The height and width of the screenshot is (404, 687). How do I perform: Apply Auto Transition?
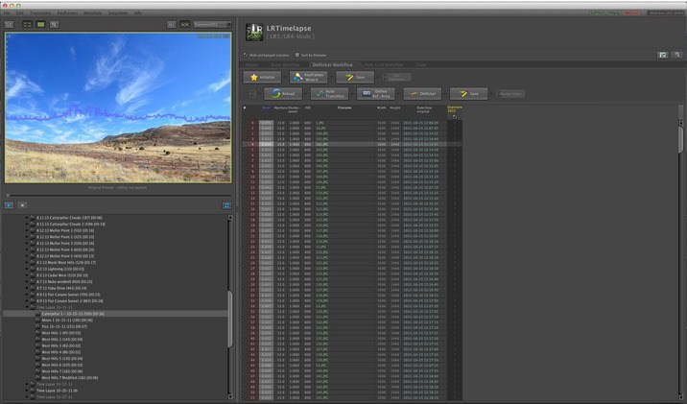click(x=330, y=94)
